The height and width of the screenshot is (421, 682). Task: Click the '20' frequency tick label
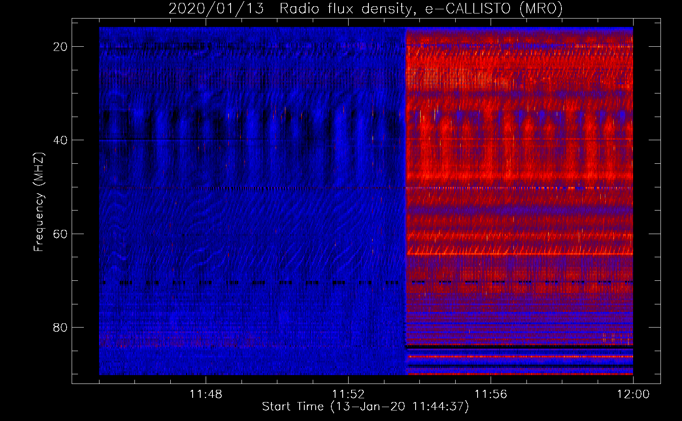(60, 47)
